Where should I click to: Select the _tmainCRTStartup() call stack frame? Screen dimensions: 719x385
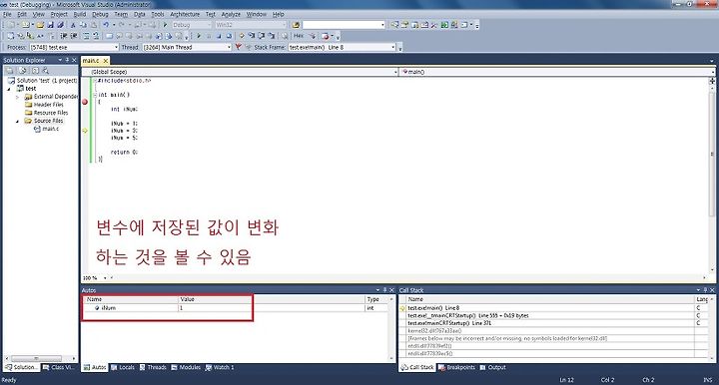(x=467, y=315)
